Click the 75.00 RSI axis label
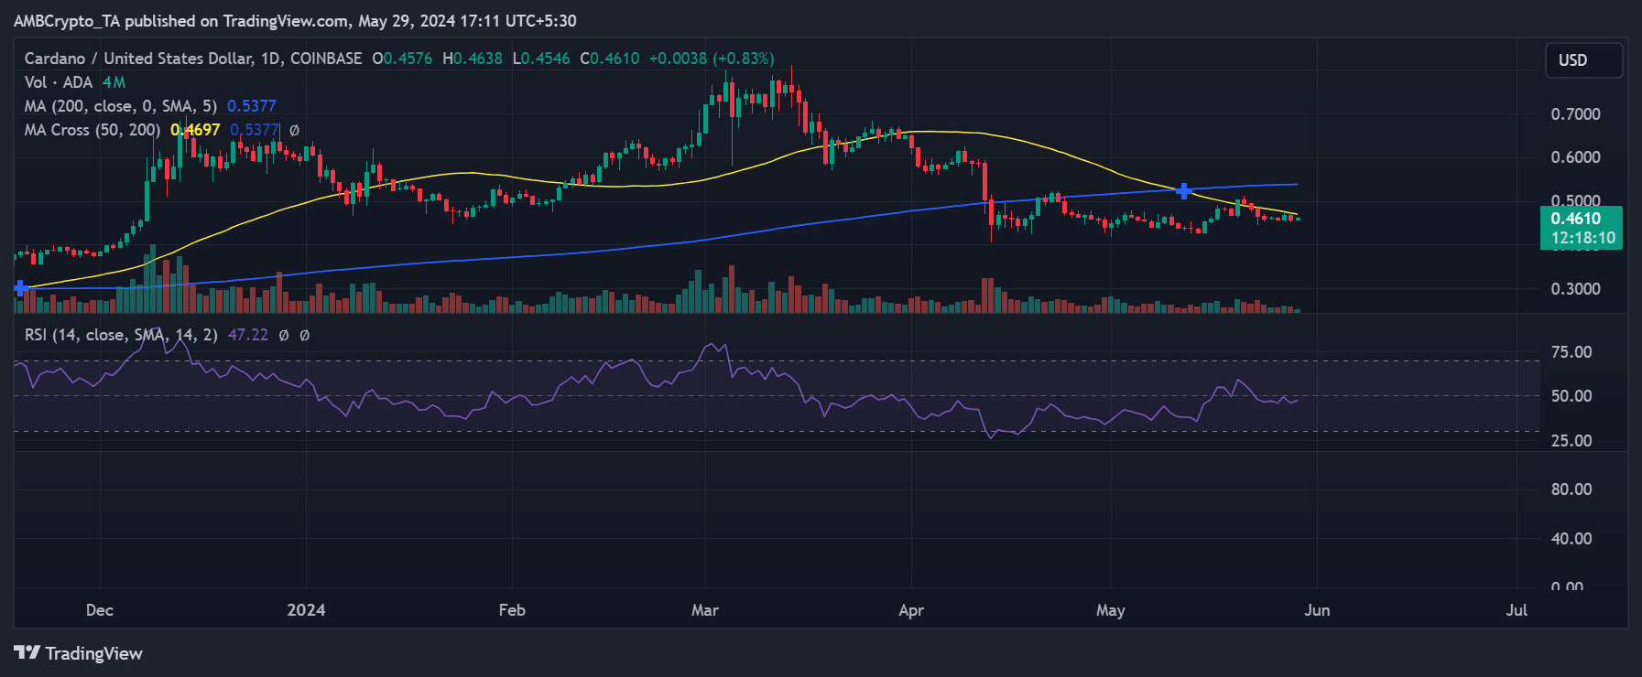 click(1571, 352)
